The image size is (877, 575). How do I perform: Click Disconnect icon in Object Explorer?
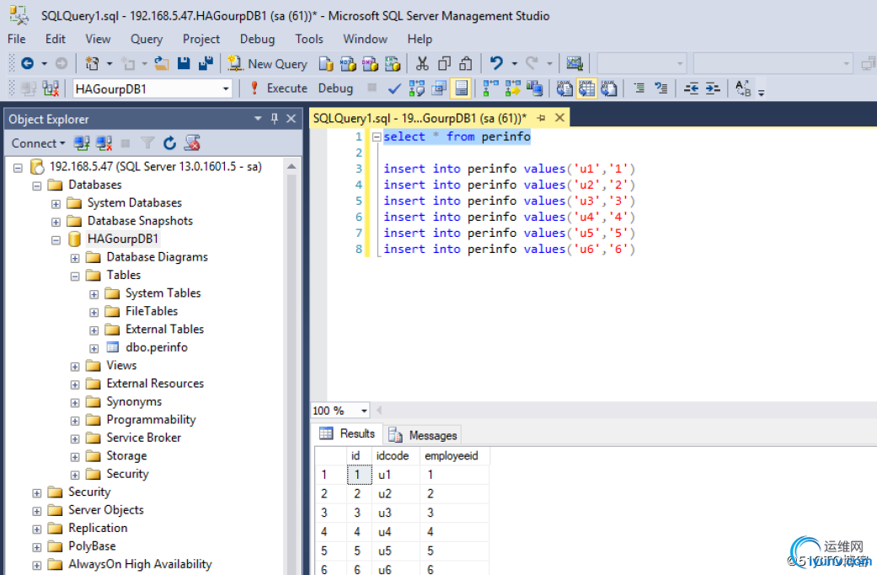[x=104, y=143]
